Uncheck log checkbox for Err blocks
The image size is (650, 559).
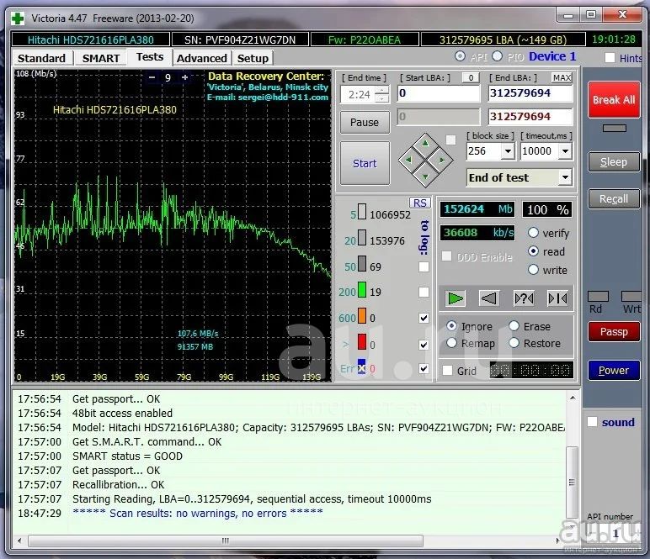(424, 368)
